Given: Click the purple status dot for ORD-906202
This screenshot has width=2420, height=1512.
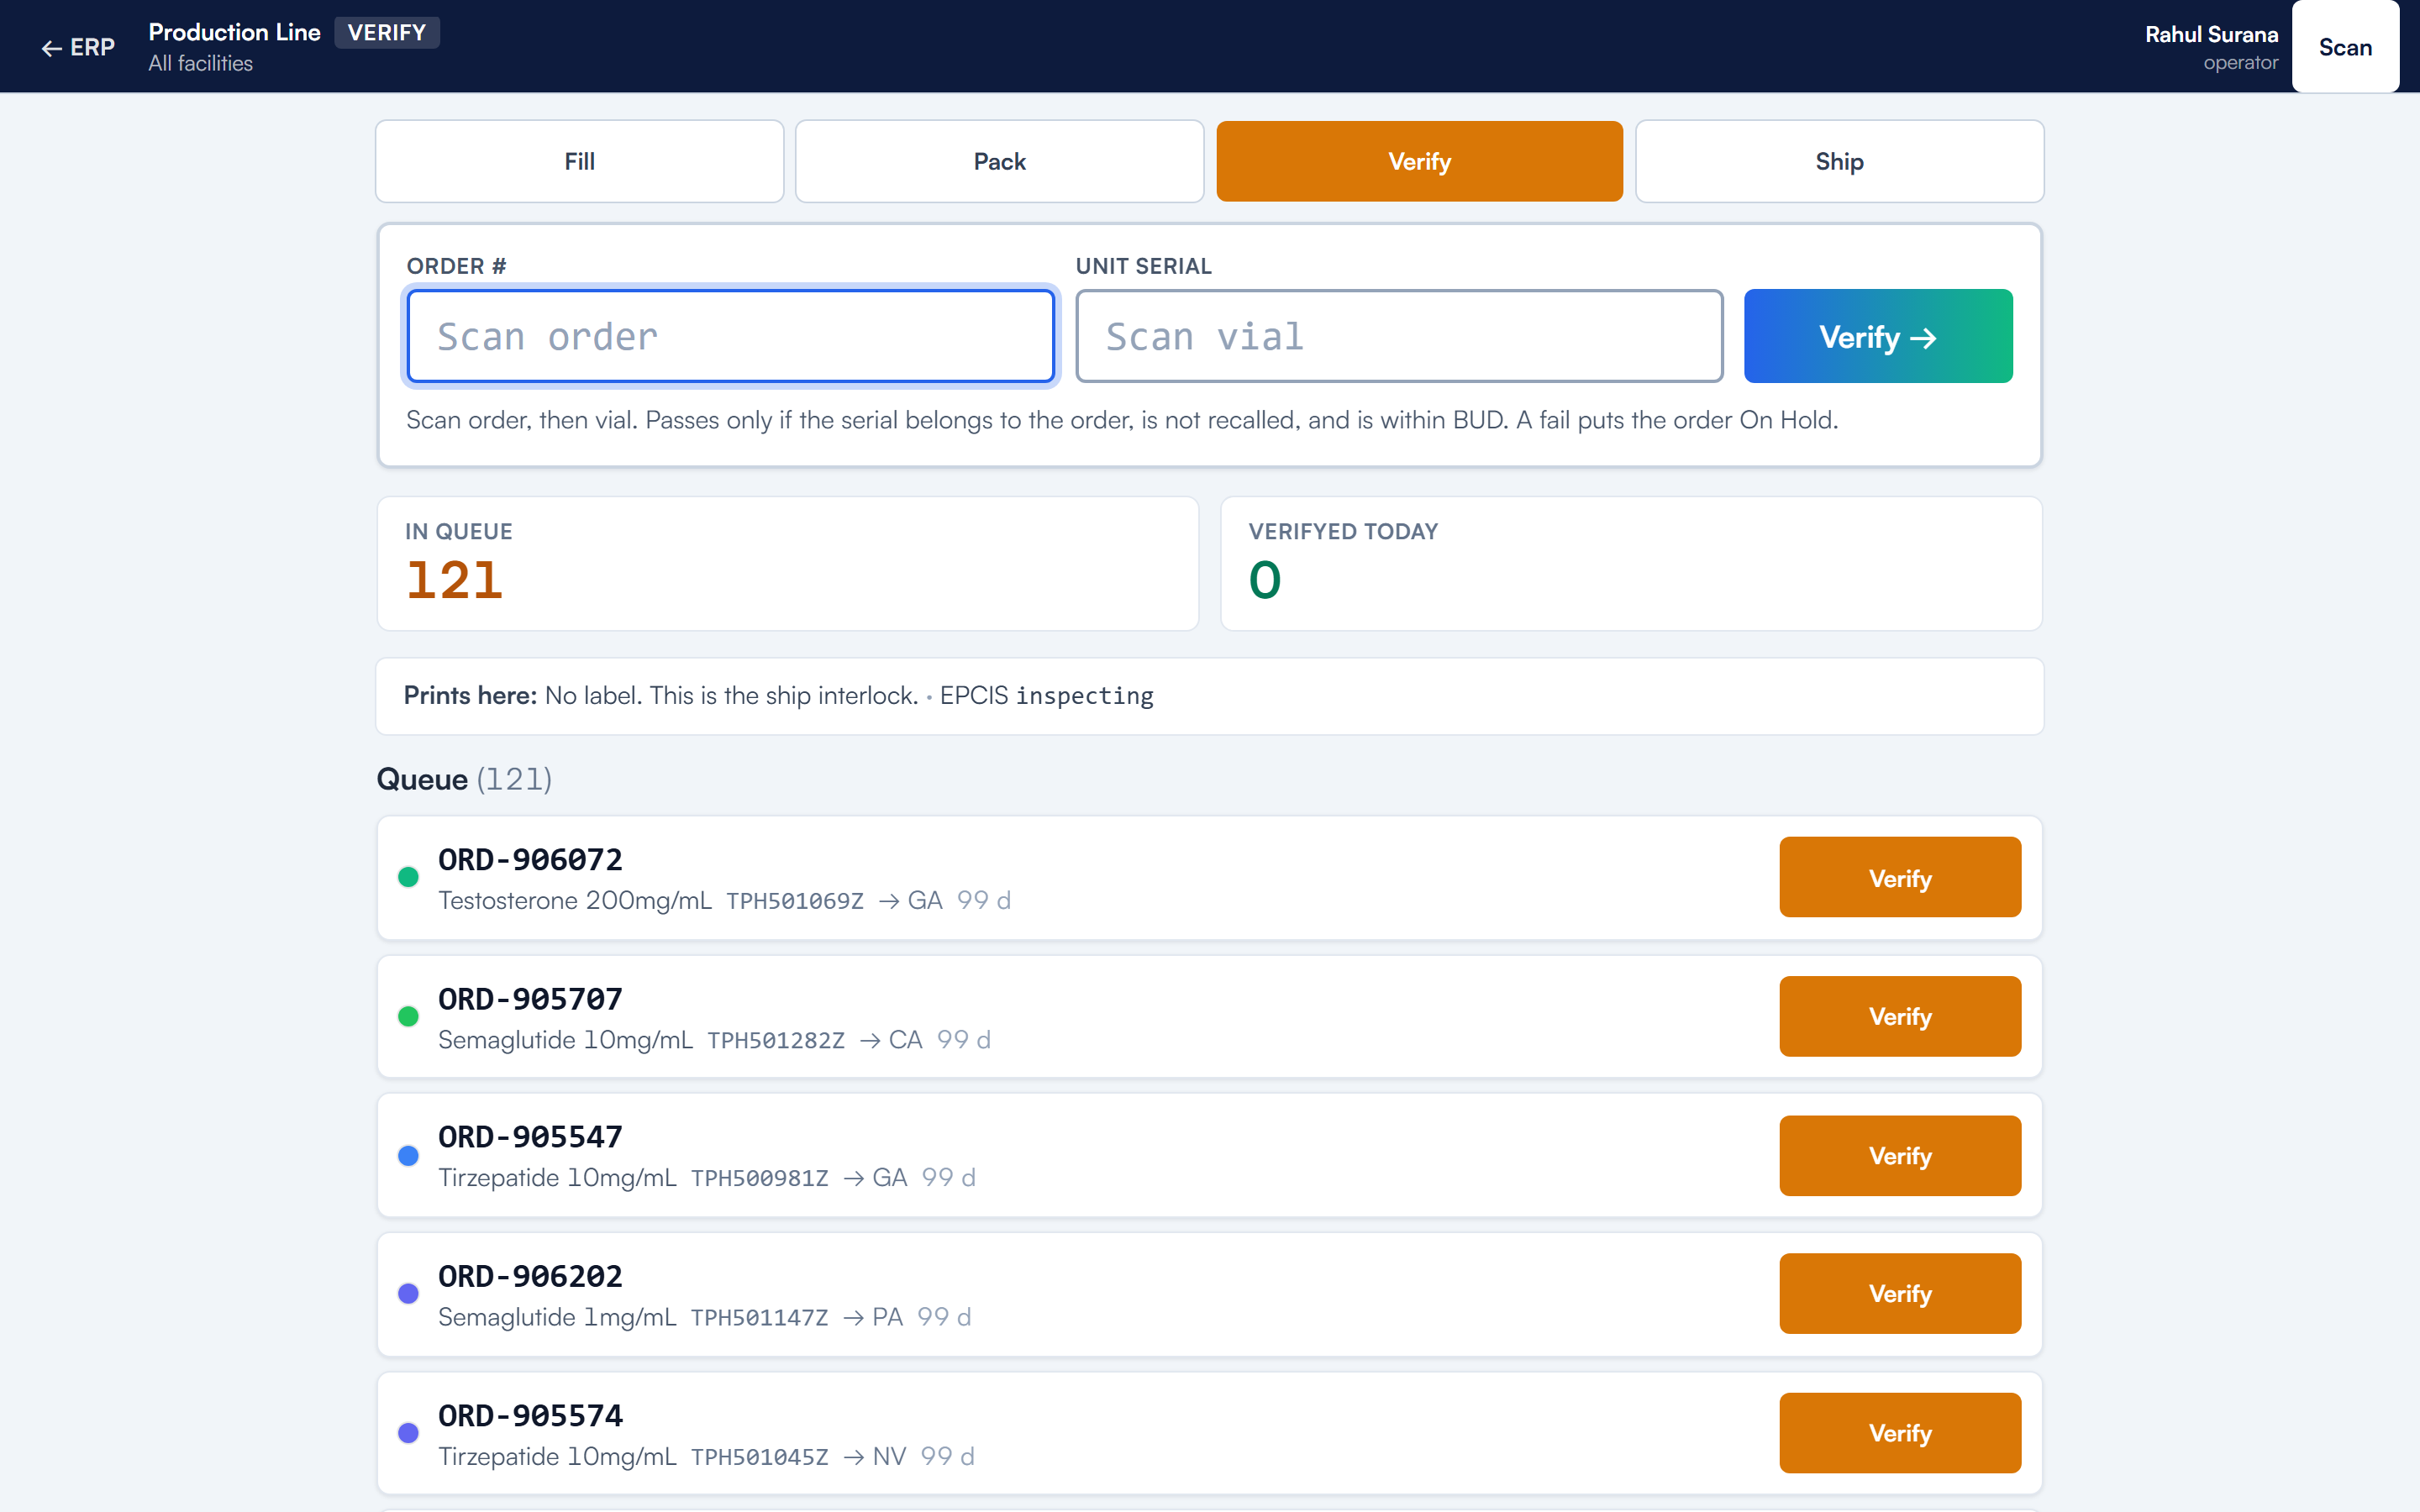Looking at the screenshot, I should click(x=408, y=1293).
